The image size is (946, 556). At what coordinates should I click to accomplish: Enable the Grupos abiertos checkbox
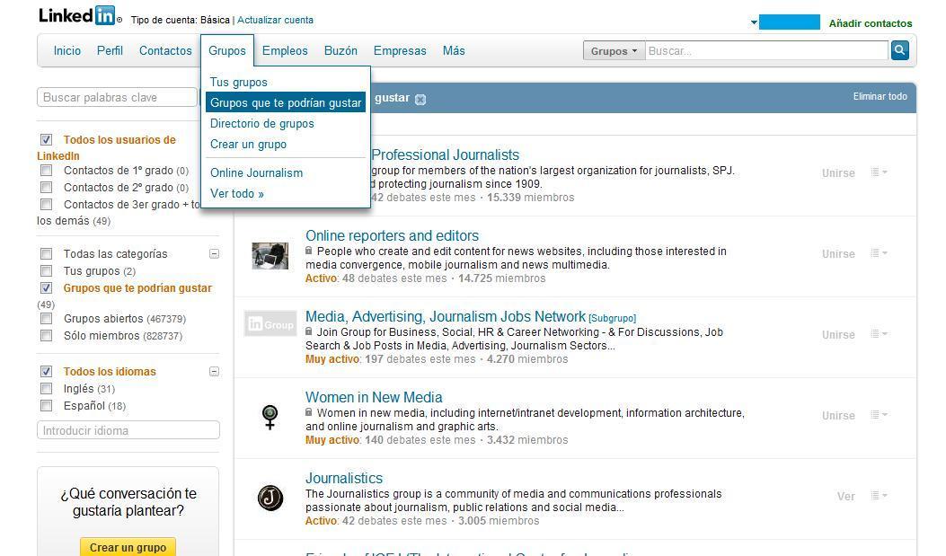point(46,319)
